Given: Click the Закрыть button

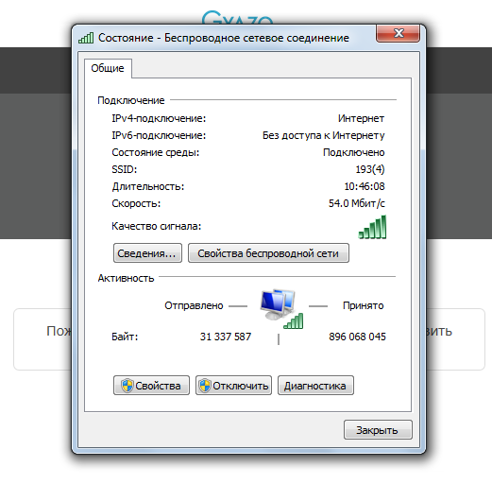Looking at the screenshot, I should pos(378,430).
